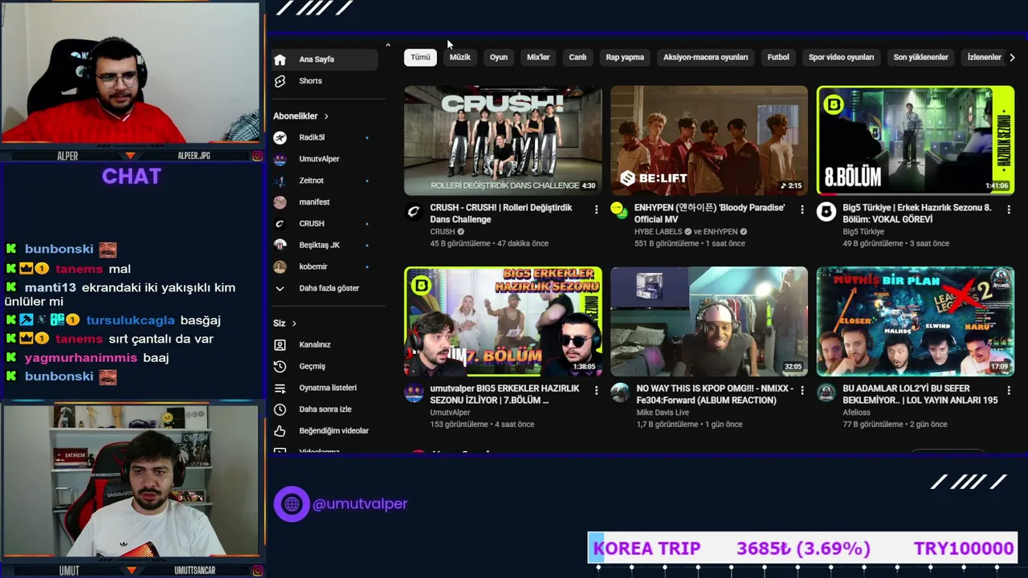The height and width of the screenshot is (578, 1028).
Task: Select the Rap yapma filter chip
Action: coord(625,58)
